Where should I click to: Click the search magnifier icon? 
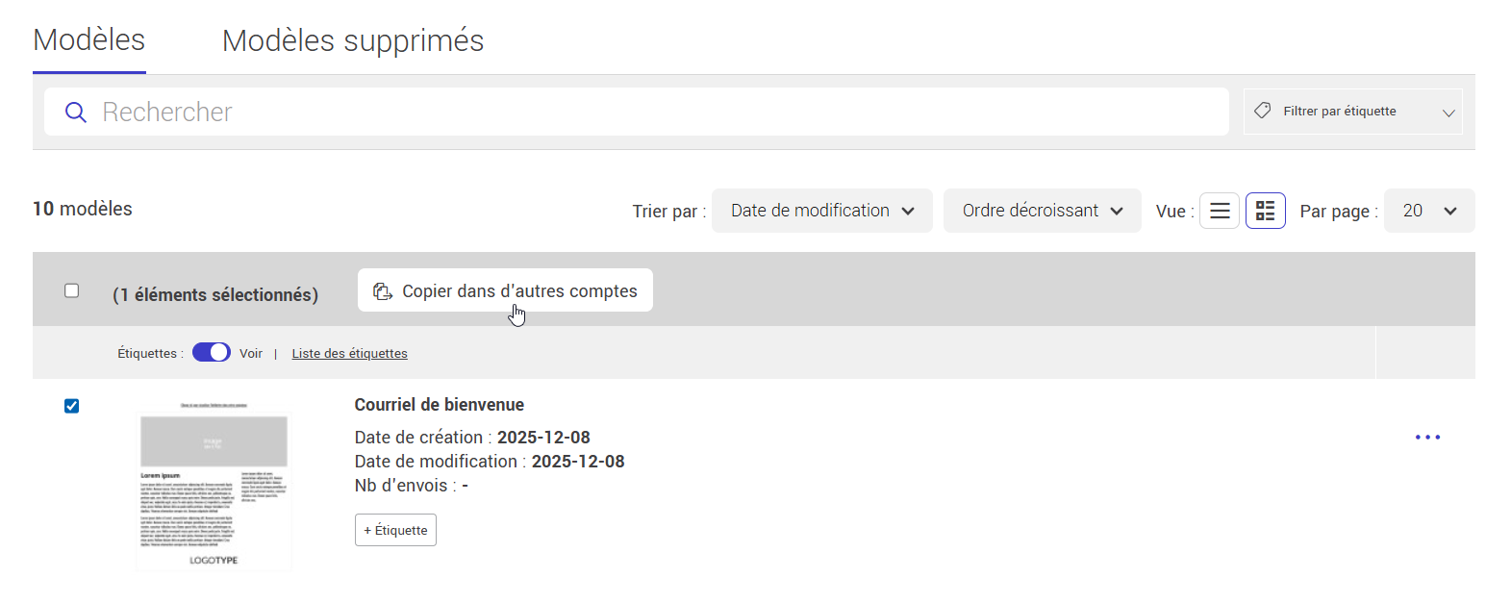75,112
